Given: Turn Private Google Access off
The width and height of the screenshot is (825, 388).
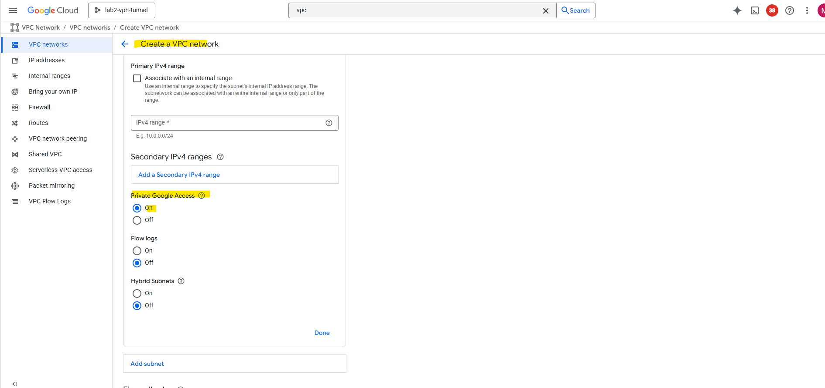Looking at the screenshot, I should tap(137, 220).
